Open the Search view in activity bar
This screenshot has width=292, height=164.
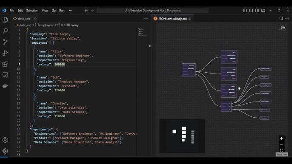click(5, 31)
